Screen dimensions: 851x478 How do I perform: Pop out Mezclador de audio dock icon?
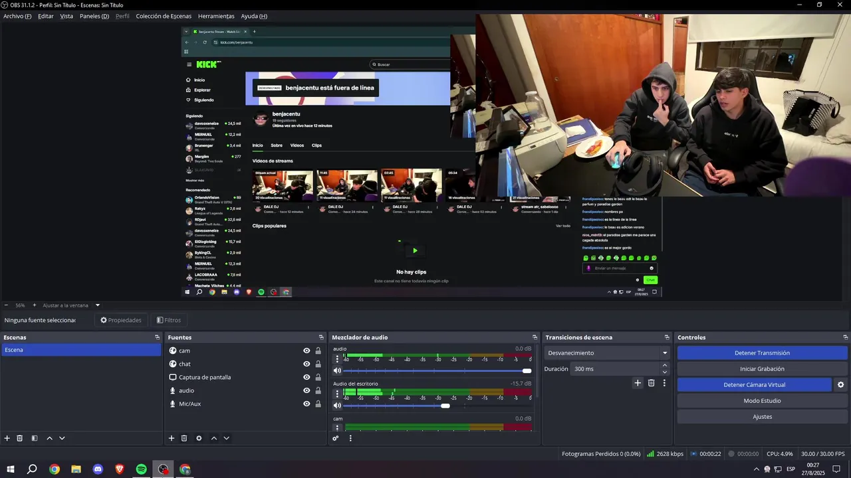pyautogui.click(x=535, y=337)
